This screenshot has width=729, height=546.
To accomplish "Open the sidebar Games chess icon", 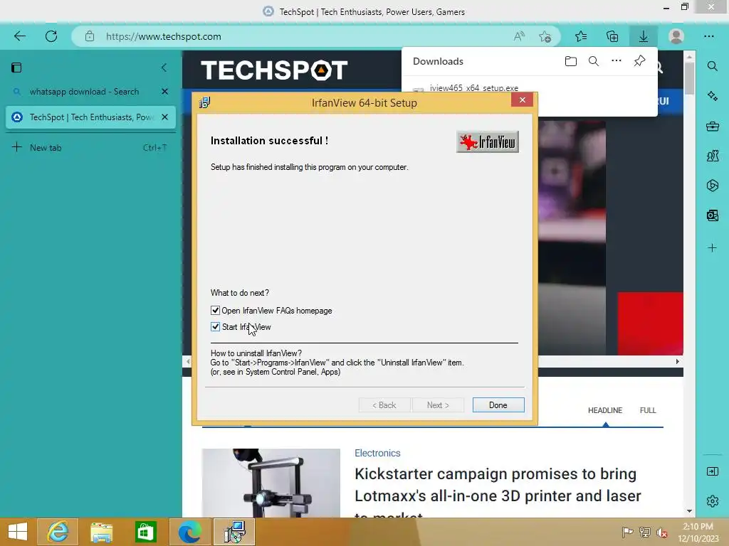I will point(712,156).
